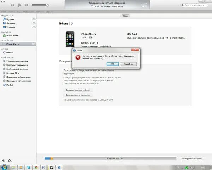Open the Магазин menu
212x170 pixels.
coord(40,12)
